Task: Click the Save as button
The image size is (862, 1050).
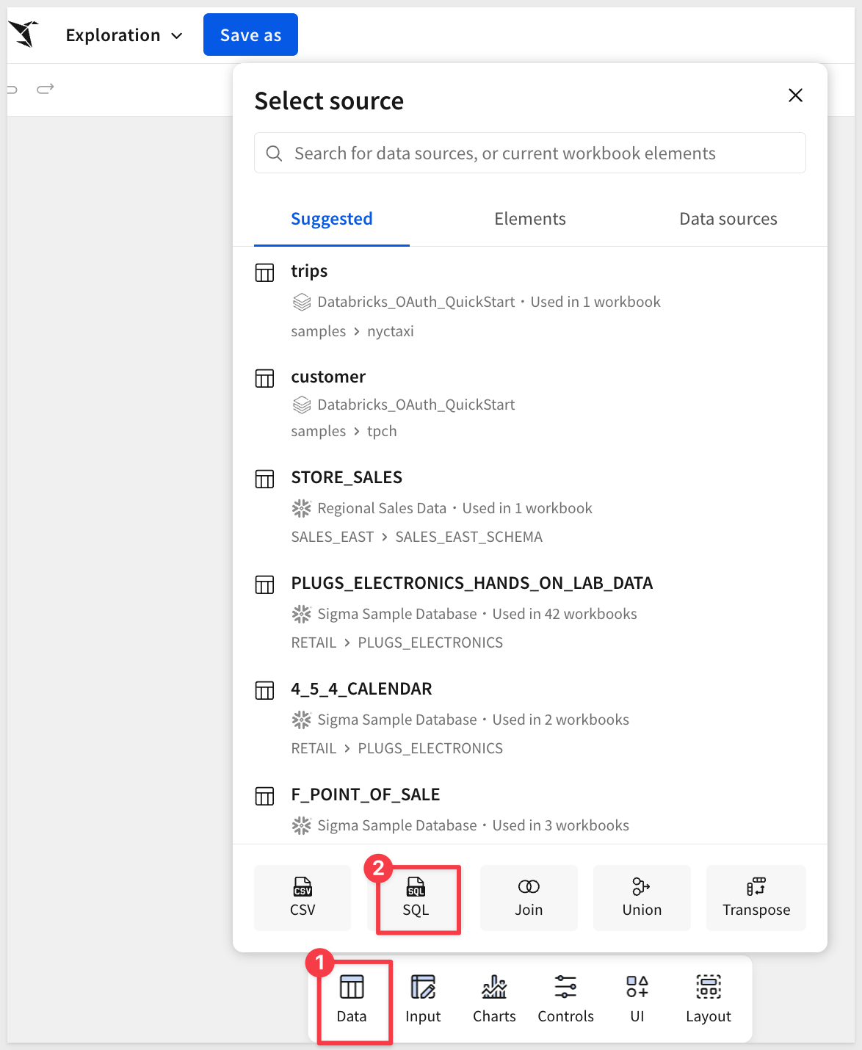Action: pyautogui.click(x=250, y=35)
